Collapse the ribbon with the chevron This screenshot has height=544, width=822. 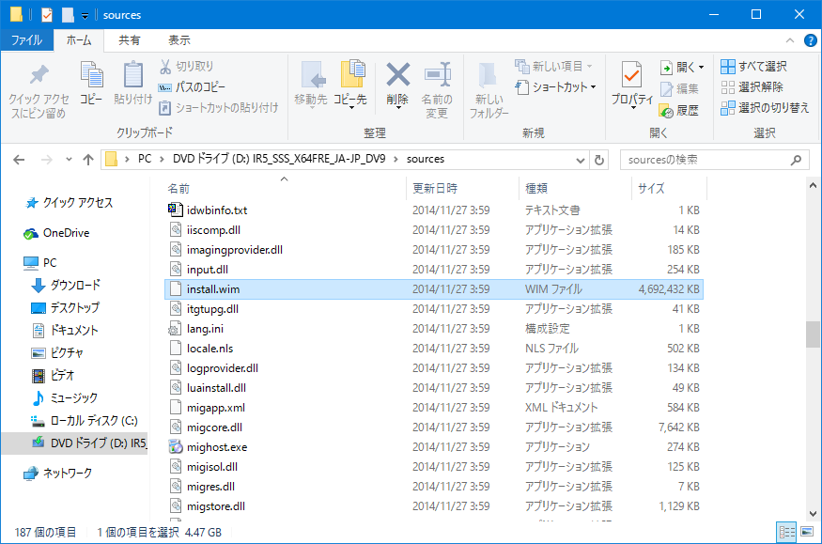click(790, 40)
